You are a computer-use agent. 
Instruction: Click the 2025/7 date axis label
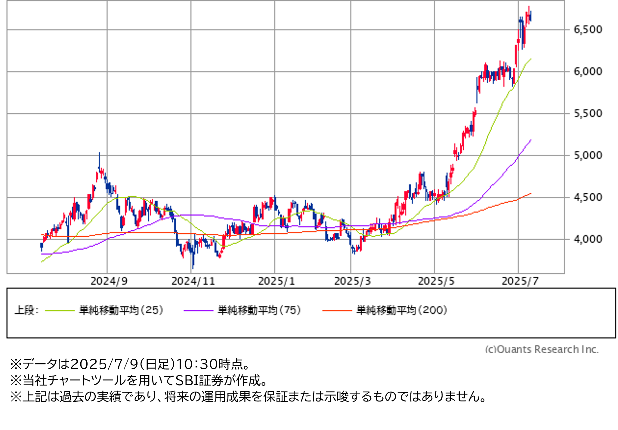click(x=520, y=281)
